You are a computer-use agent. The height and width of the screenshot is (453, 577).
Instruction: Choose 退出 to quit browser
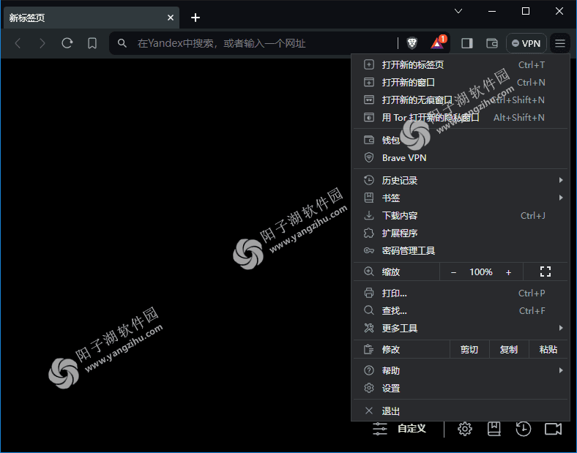pos(460,411)
